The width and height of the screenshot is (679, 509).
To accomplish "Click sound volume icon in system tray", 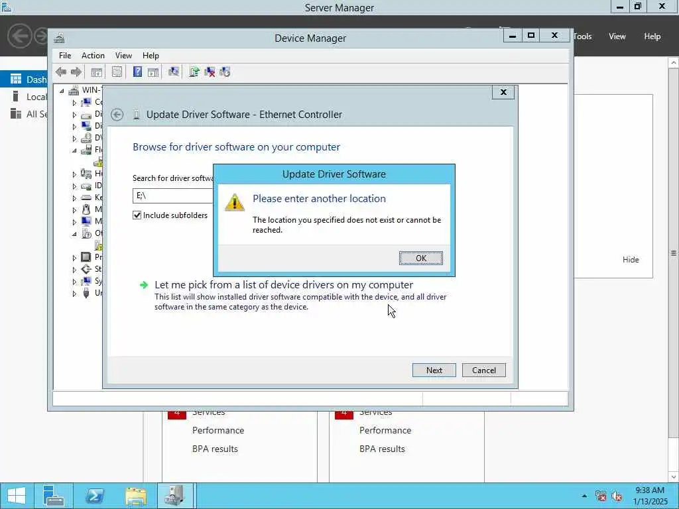I will coord(617,496).
